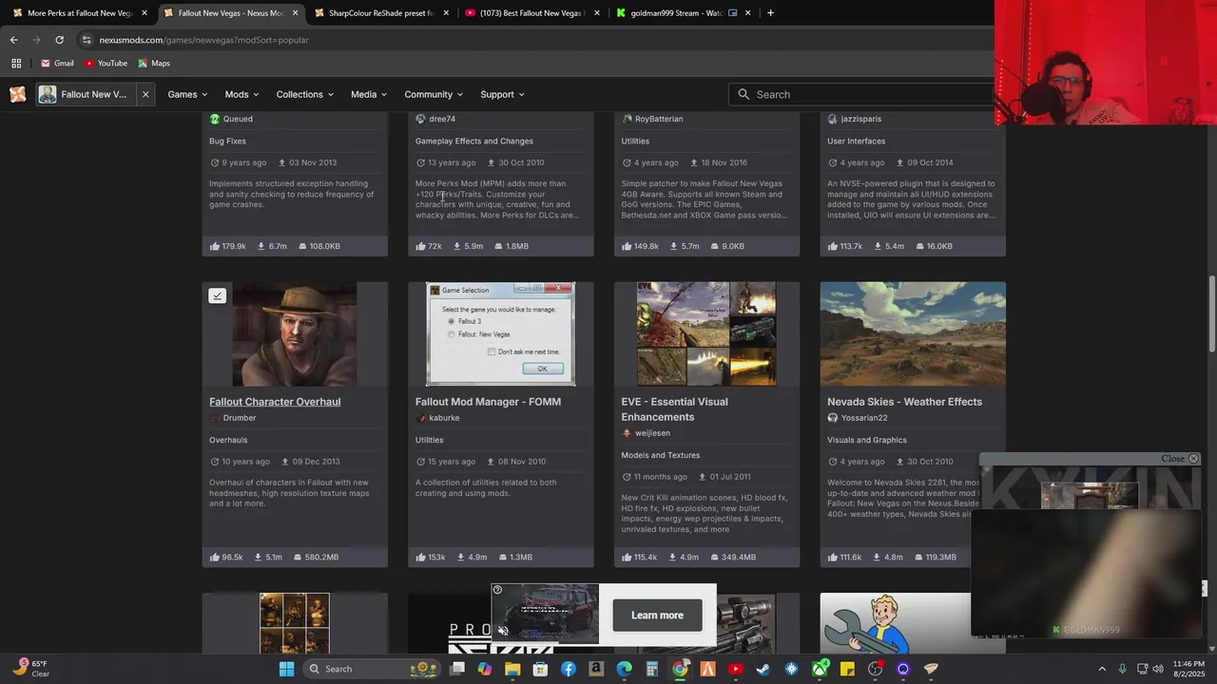1217x684 pixels.
Task: Open author Queued's profile
Action: (x=238, y=119)
